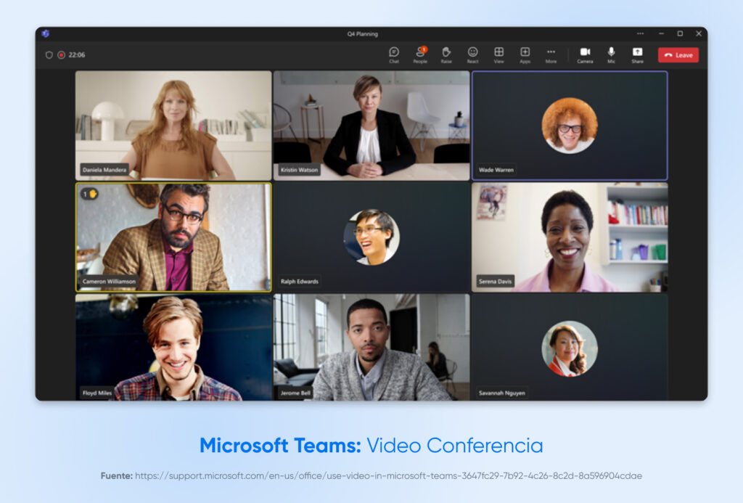Click the Teams app icon in titlebar
Screen dimensions: 743x503
pos(45,33)
